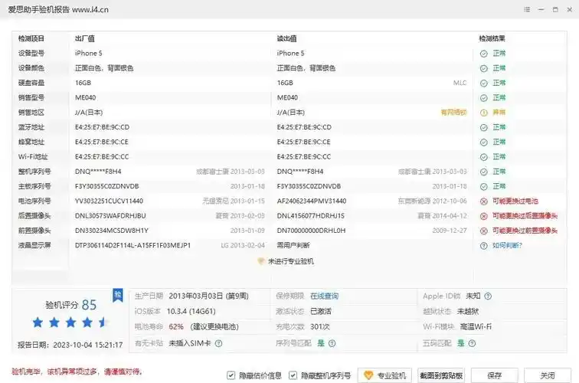Click factory battery serial YV3032251CUCV11440
The height and width of the screenshot is (383, 579).
[109, 201]
